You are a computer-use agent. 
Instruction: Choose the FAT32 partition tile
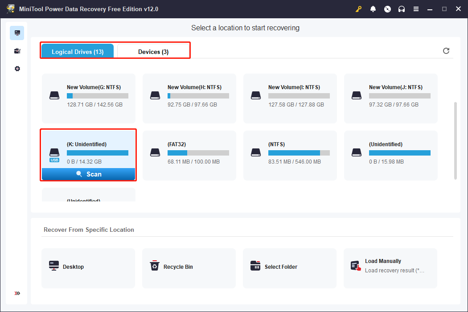tap(189, 155)
